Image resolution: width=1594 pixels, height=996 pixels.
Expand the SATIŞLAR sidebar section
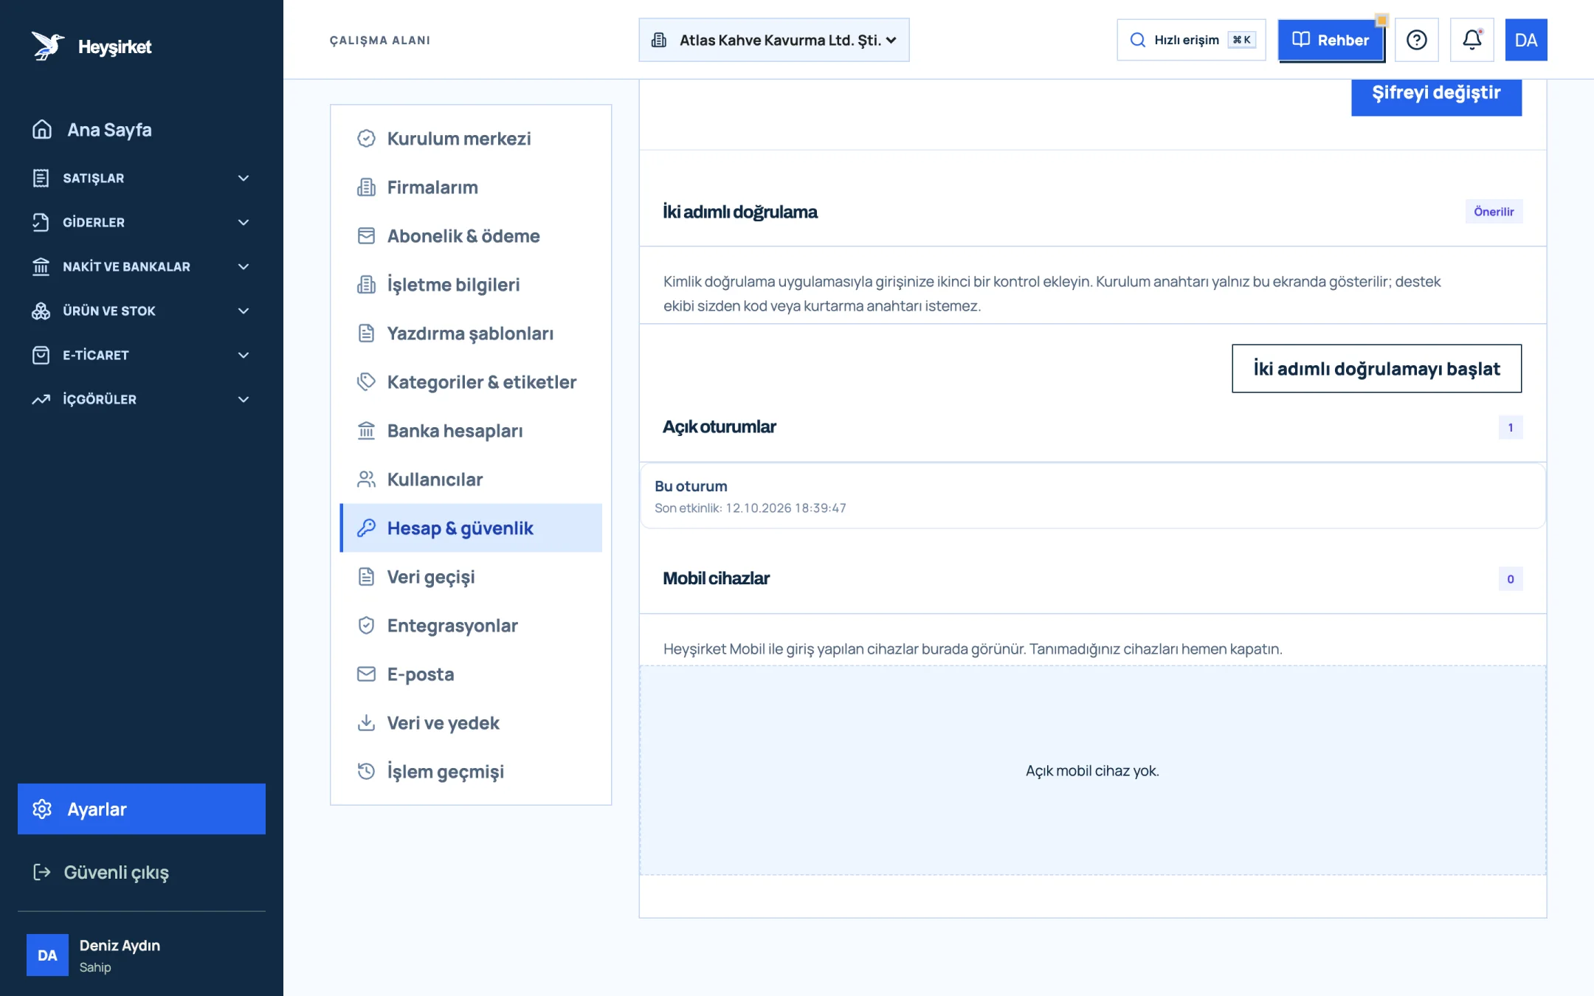coord(141,178)
